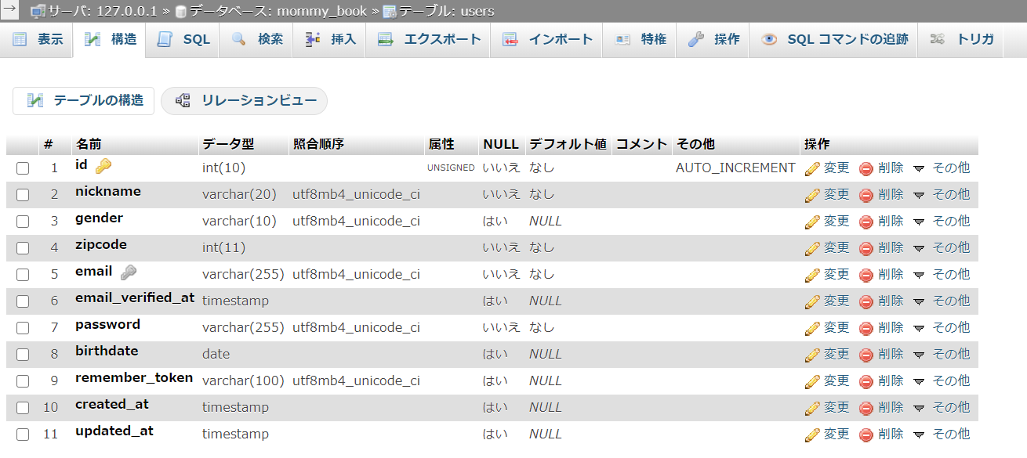Open the リレーションビュー view

(245, 101)
